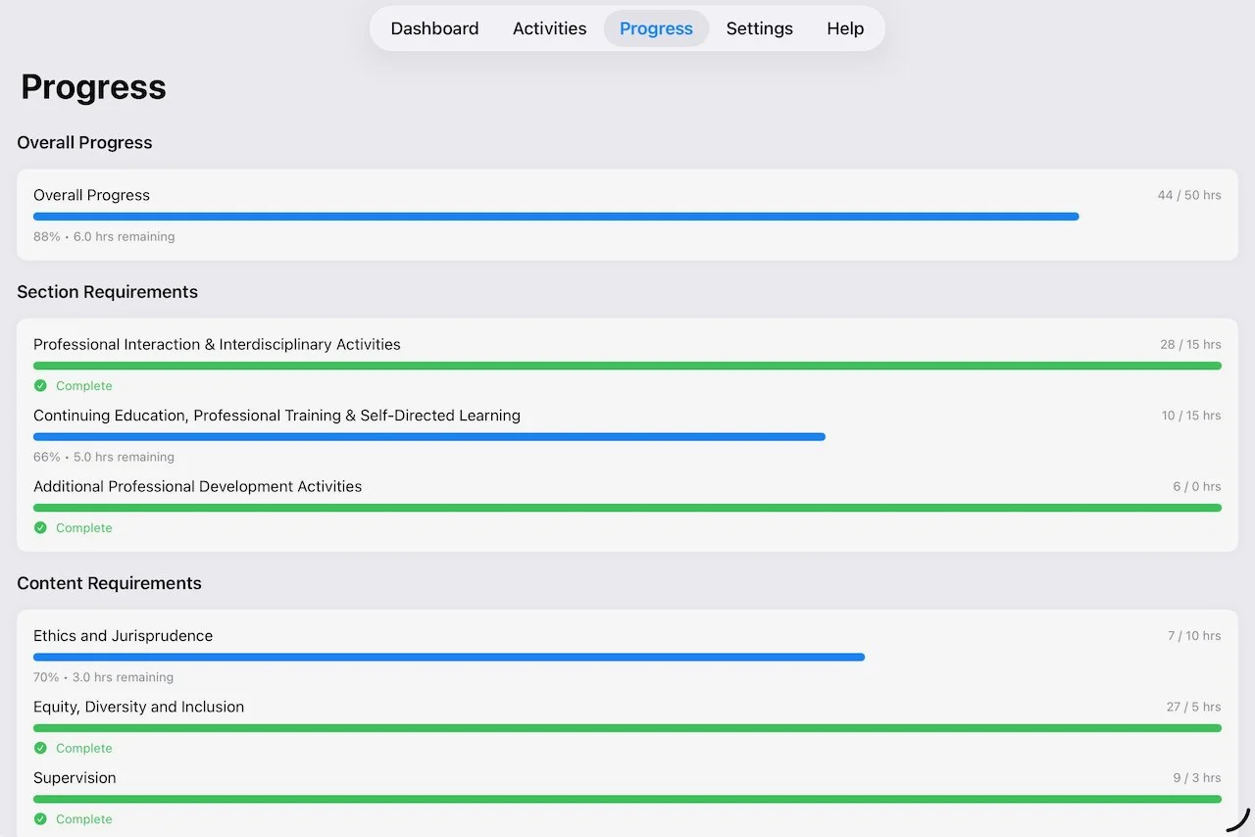1255x837 pixels.
Task: Click Additional Professional Development Activities label
Action: 197,487
